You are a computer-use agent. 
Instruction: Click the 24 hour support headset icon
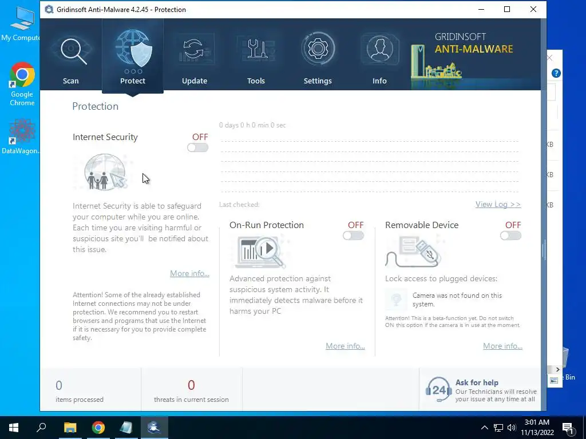click(x=438, y=389)
